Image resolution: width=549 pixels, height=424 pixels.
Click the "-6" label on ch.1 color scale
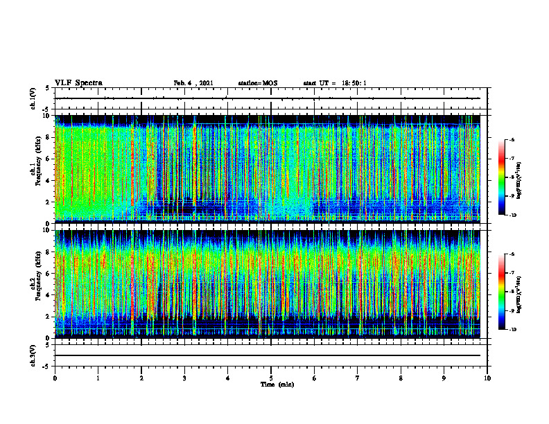pos(512,140)
